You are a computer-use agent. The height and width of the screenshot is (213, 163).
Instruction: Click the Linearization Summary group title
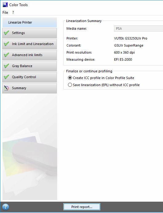[x=84, y=21]
